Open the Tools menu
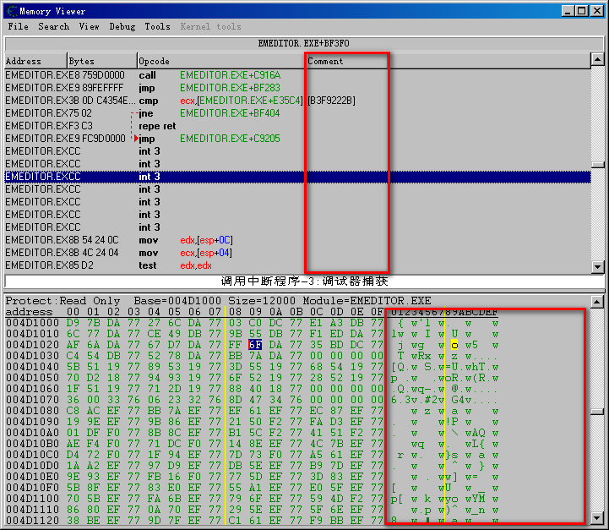Screen dimensions: 609x530 [157, 27]
